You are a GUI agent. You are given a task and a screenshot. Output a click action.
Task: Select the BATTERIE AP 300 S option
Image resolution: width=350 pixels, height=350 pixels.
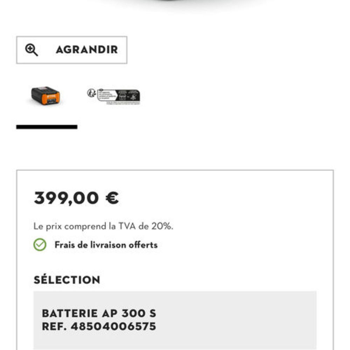pyautogui.click(x=99, y=313)
